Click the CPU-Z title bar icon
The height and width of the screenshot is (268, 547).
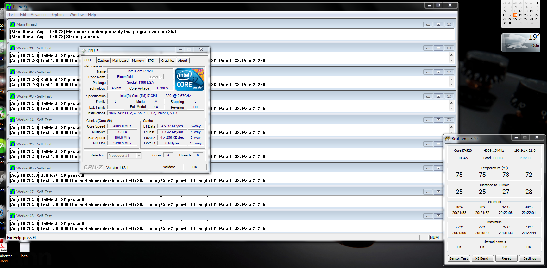[x=84, y=51]
